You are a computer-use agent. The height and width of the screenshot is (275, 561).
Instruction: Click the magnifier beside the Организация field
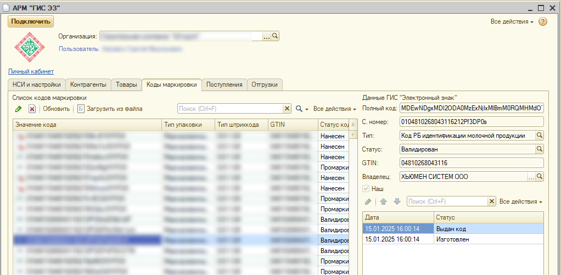click(x=276, y=36)
